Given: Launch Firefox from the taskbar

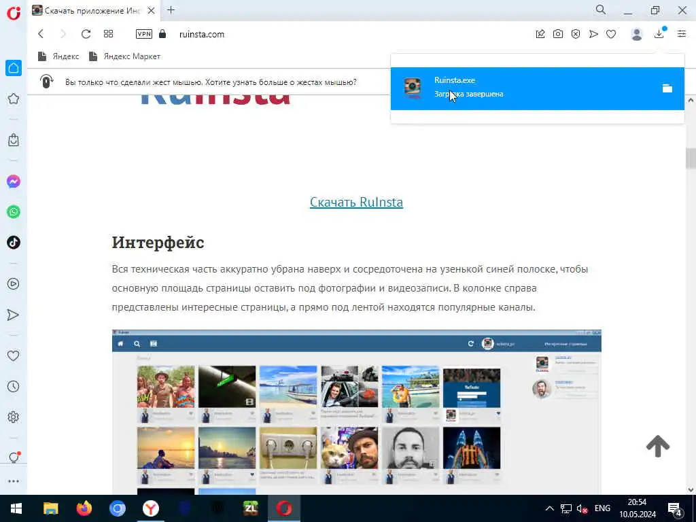Looking at the screenshot, I should pyautogui.click(x=84, y=508).
